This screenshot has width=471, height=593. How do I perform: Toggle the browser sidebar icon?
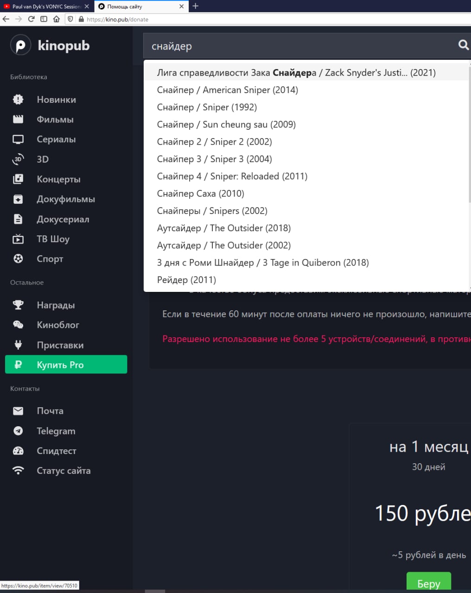tap(44, 19)
